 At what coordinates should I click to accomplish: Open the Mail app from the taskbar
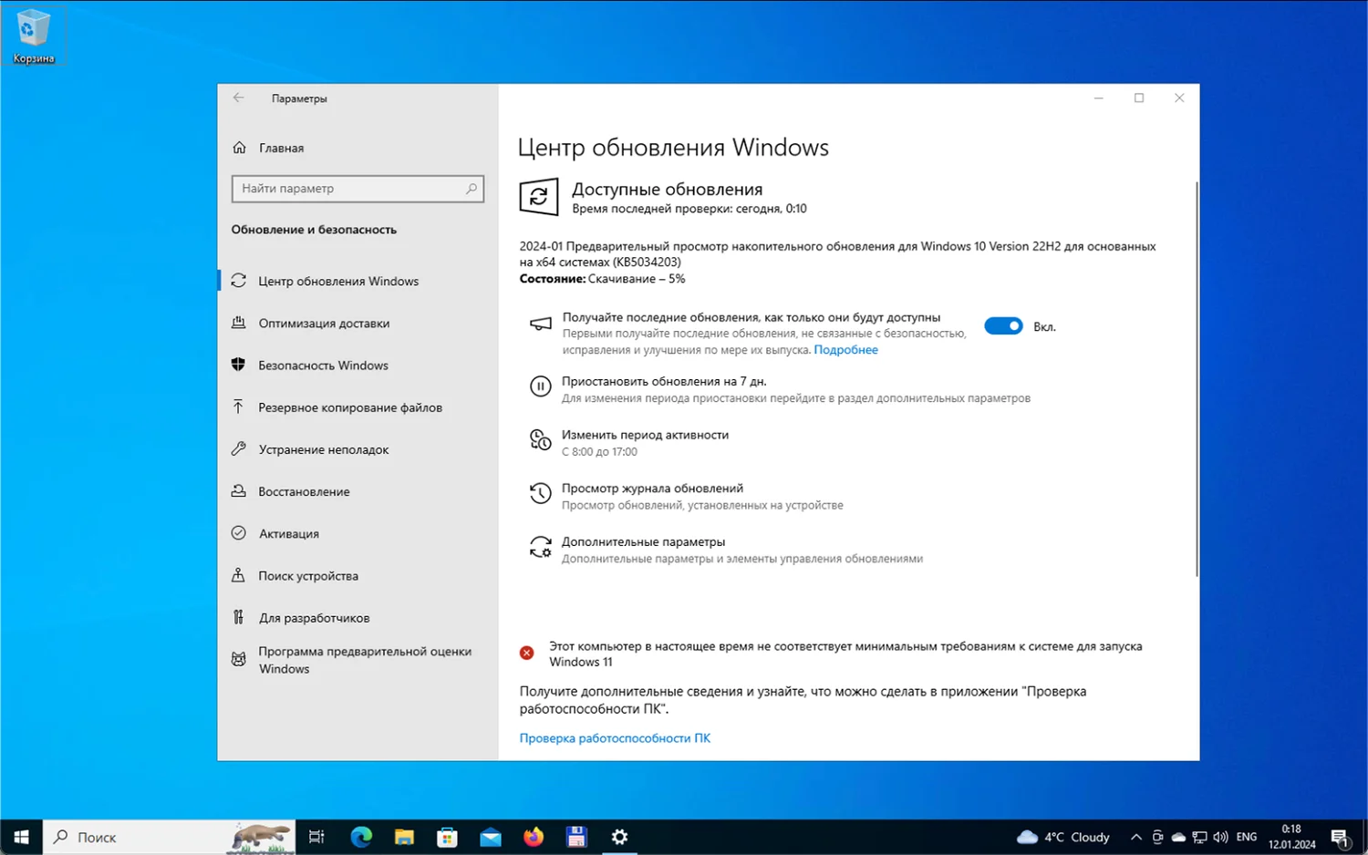491,837
